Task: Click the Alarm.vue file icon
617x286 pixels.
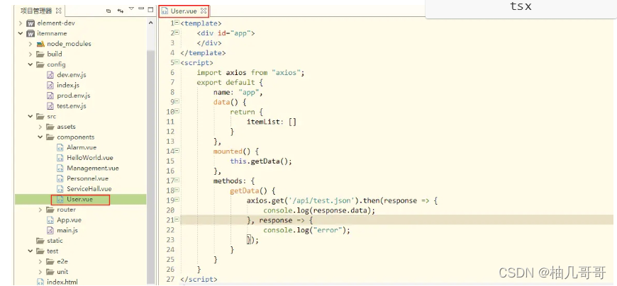Action: click(x=60, y=147)
